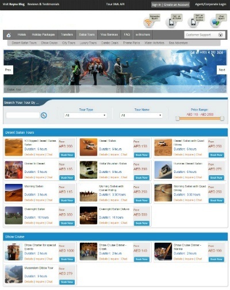Click the Dhow Cruise section header

click(116, 236)
